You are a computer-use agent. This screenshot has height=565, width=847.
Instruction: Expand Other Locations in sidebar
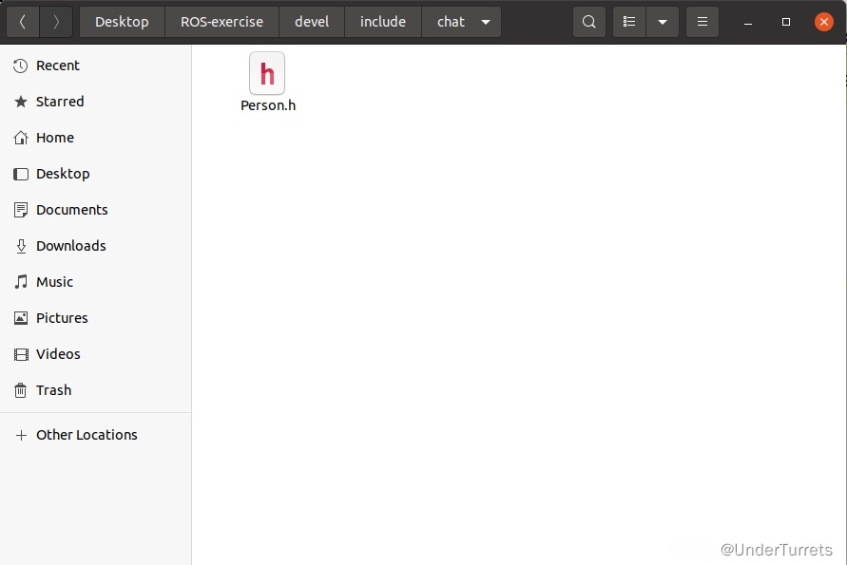(87, 435)
